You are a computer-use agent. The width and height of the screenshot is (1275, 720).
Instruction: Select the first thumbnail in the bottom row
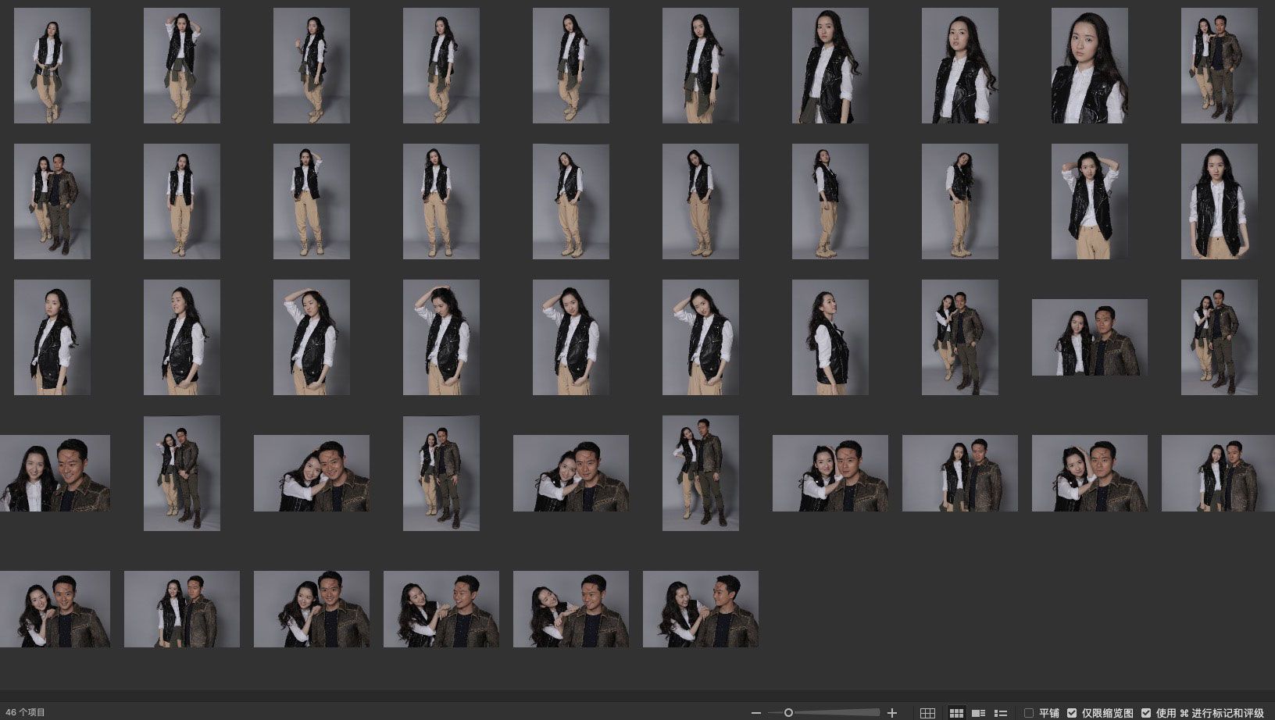coord(55,609)
